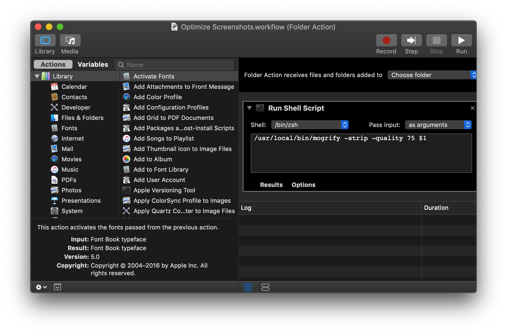Click the Run Shell Script terminal icon
507x333 pixels.
tap(260, 108)
